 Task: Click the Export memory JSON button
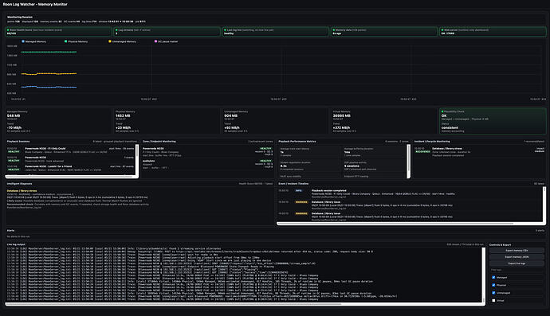pyautogui.click(x=517, y=257)
